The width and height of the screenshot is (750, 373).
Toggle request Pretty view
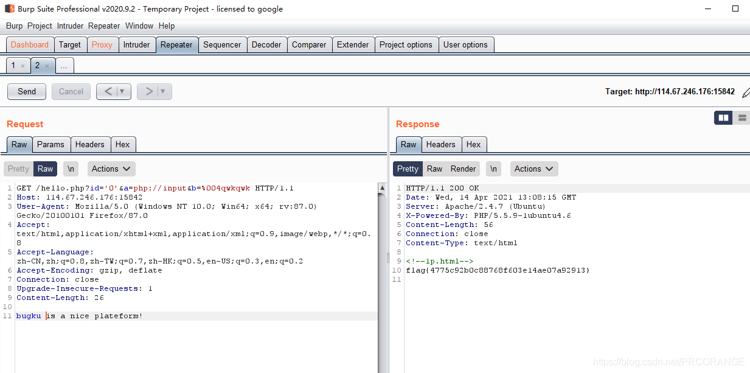point(18,169)
